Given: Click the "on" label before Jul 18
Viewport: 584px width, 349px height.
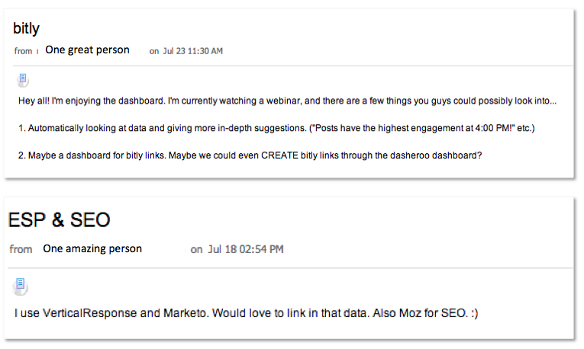Looking at the screenshot, I should pos(197,249).
